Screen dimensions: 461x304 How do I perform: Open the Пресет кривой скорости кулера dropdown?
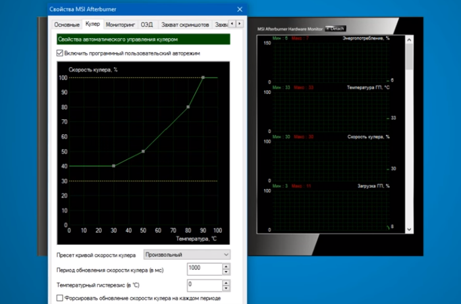pos(187,255)
